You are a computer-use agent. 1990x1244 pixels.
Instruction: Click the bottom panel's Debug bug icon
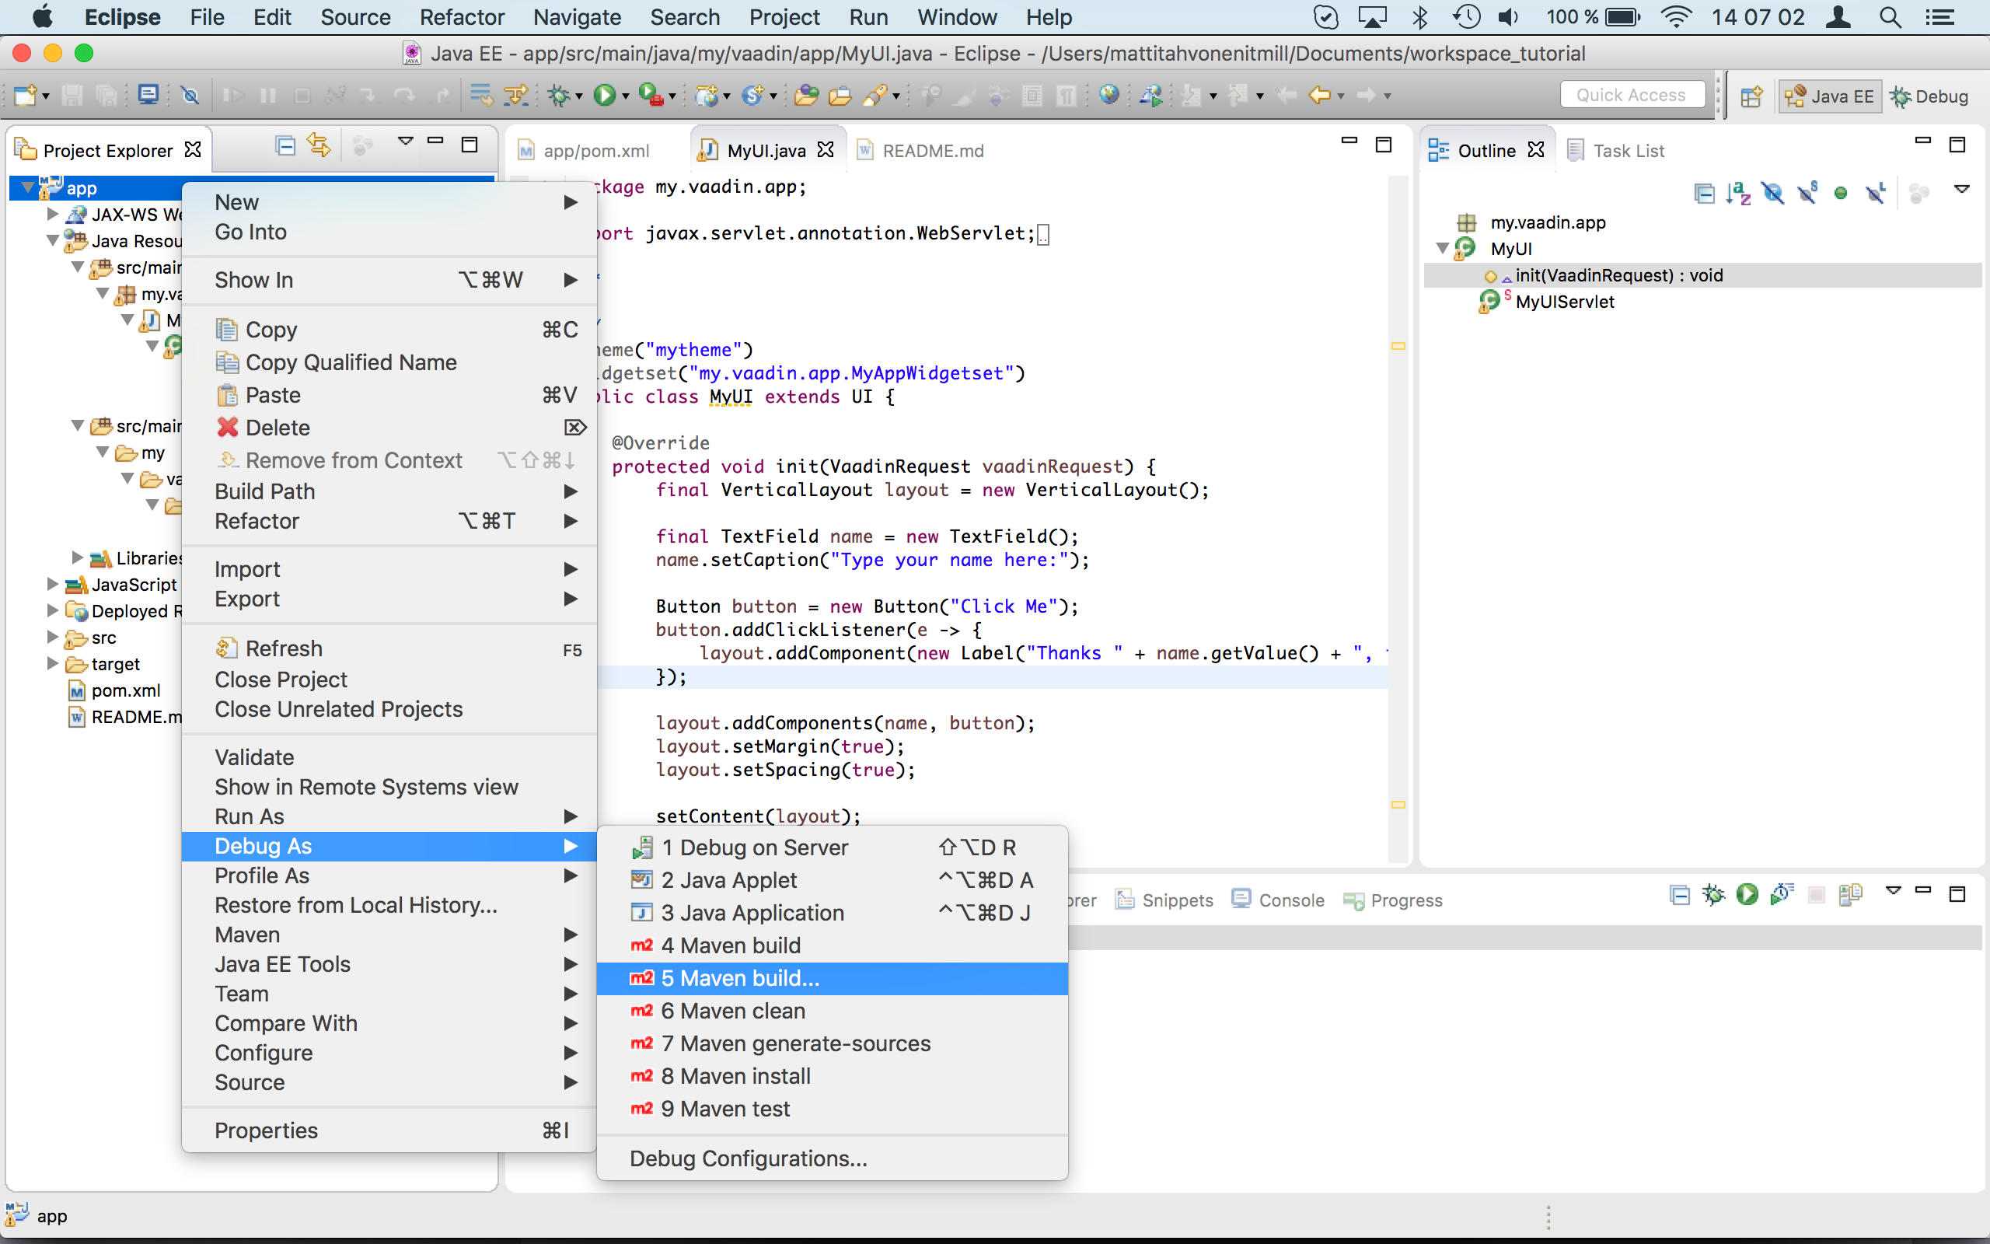click(1714, 894)
